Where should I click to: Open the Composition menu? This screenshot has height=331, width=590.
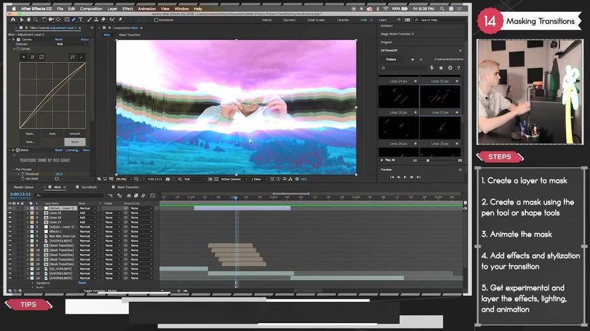coord(91,9)
